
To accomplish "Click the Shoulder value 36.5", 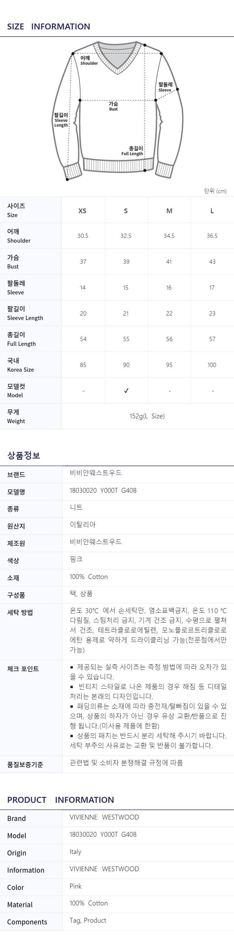I will [212, 236].
